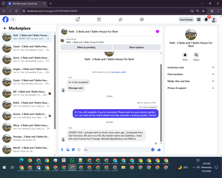Open the Facebook search magnifier icon

[13, 20]
